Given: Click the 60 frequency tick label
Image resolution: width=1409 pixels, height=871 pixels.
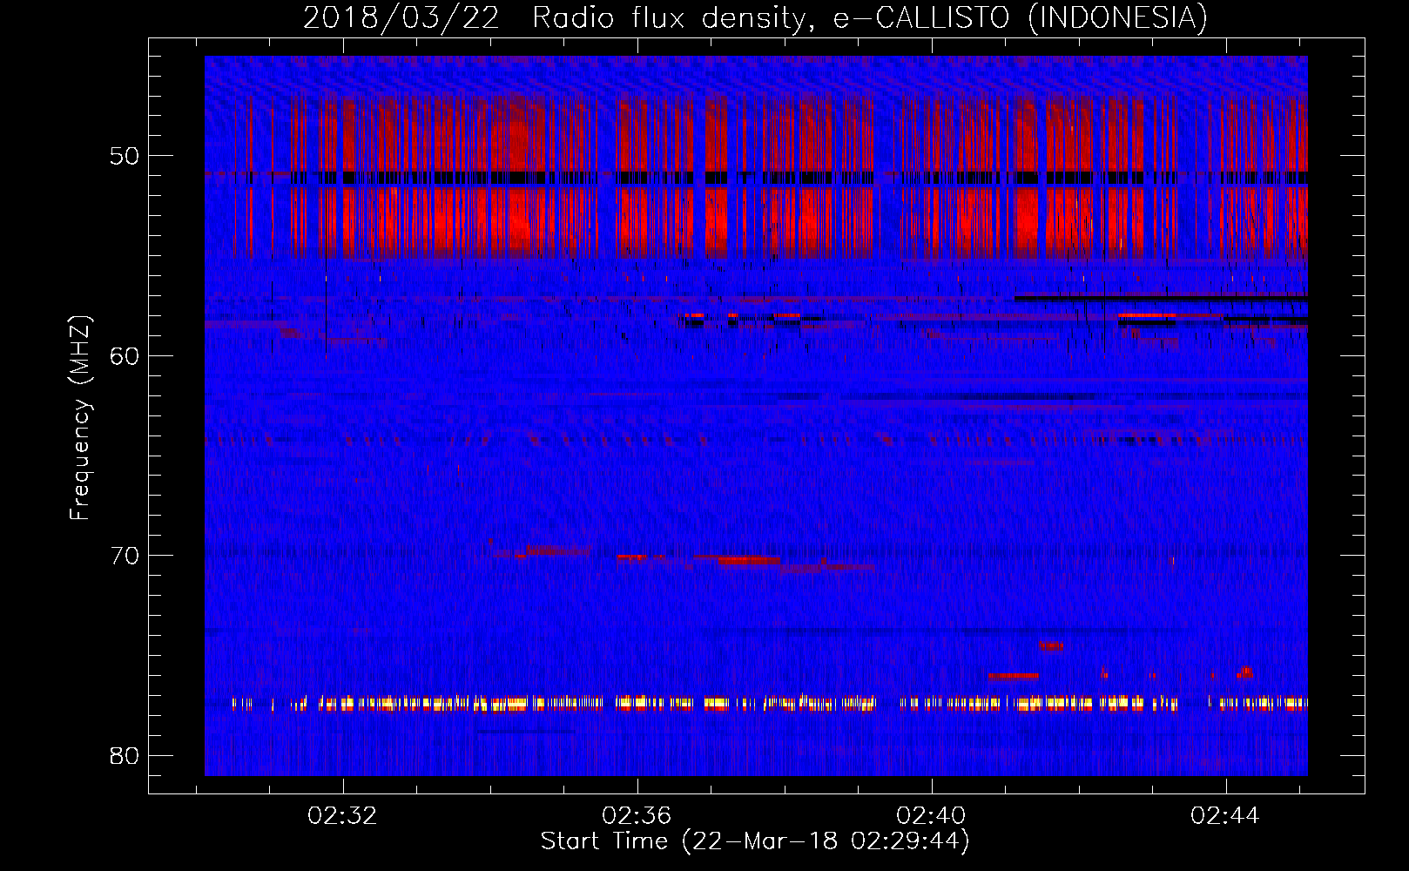Looking at the screenshot, I should (x=125, y=355).
